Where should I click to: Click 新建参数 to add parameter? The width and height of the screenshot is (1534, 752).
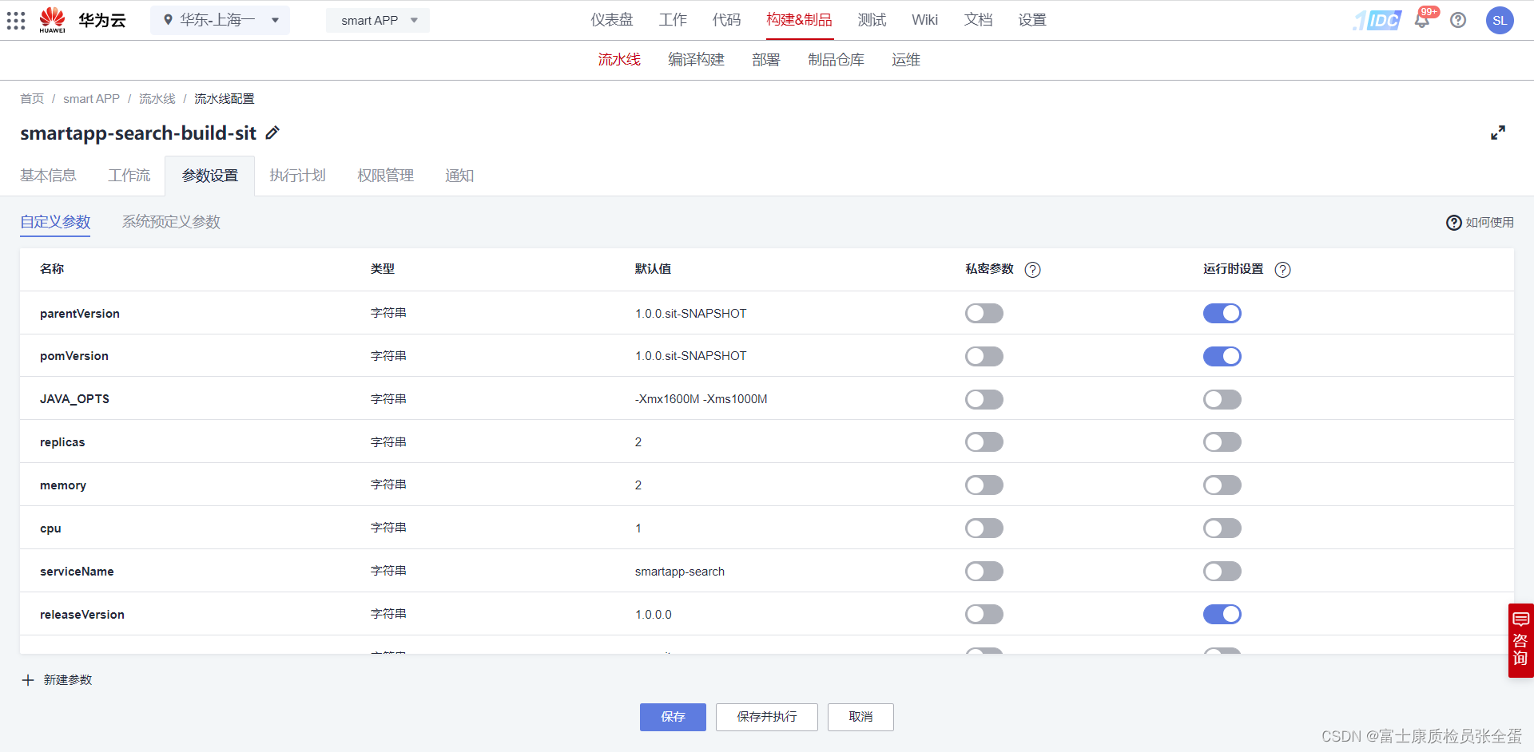point(68,680)
